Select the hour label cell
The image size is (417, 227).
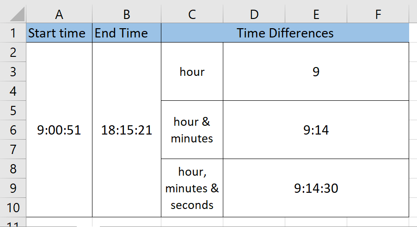[x=192, y=72]
